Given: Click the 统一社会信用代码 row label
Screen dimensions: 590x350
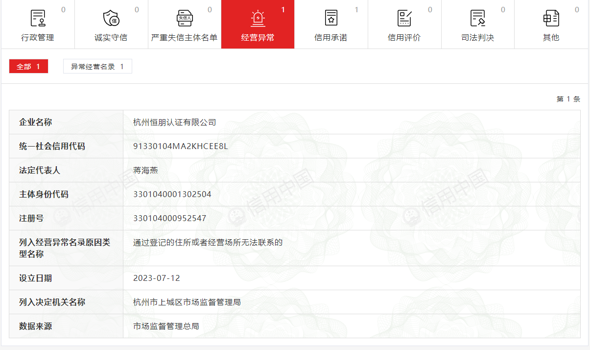Looking at the screenshot, I should tap(52, 146).
